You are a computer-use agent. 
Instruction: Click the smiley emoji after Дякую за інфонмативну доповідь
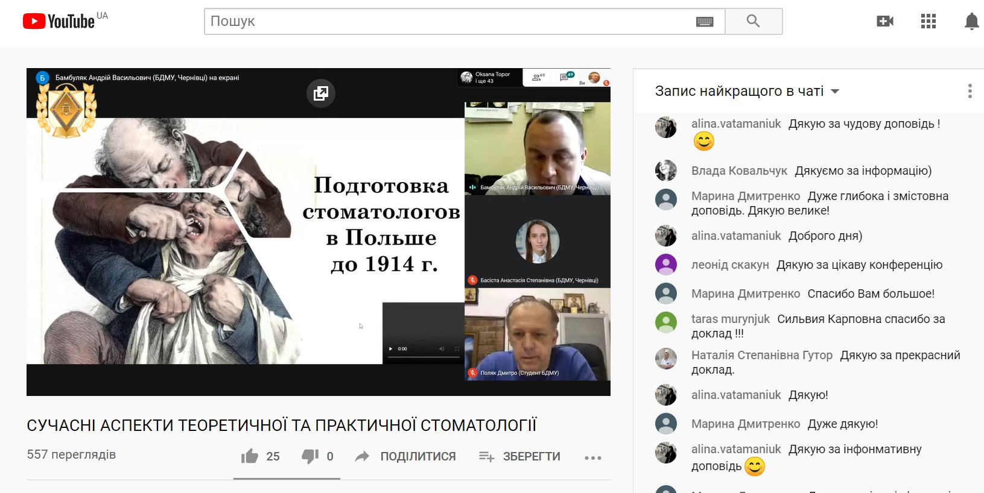[755, 466]
